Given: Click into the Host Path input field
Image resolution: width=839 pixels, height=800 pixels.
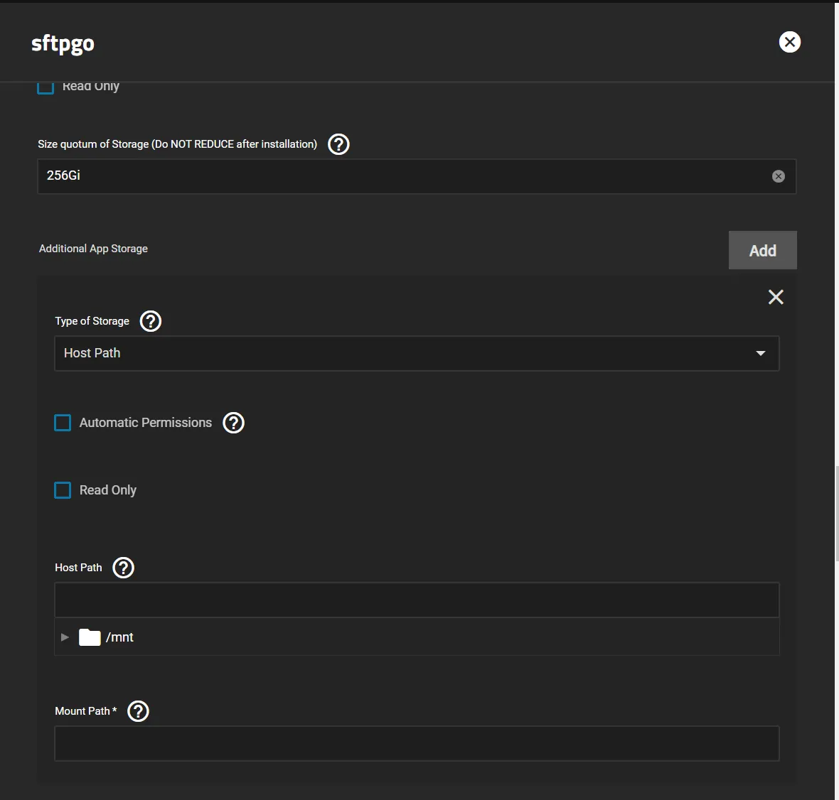Looking at the screenshot, I should (417, 600).
